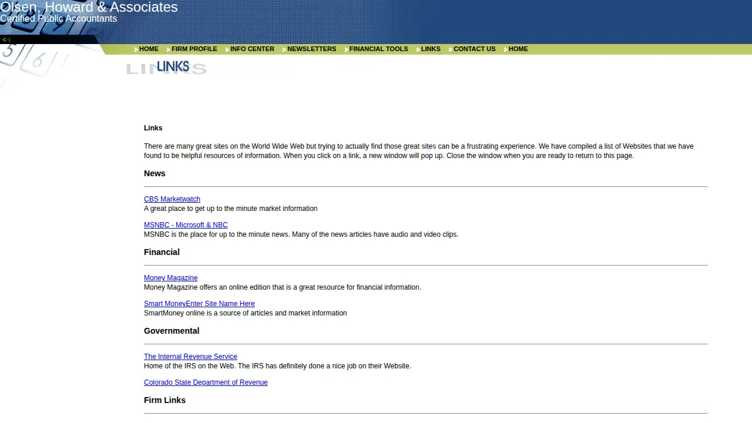Click LINKS in the green navigation bar
This screenshot has height=423, width=752.
431,49
